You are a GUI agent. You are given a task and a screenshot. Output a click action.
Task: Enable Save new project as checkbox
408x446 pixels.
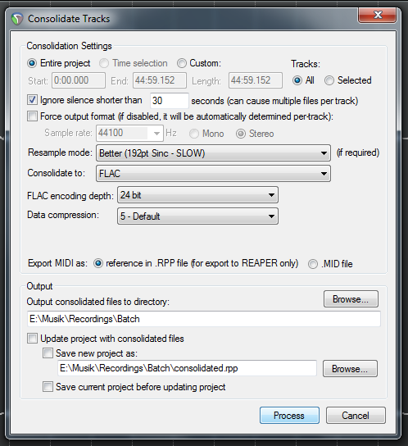(x=48, y=353)
